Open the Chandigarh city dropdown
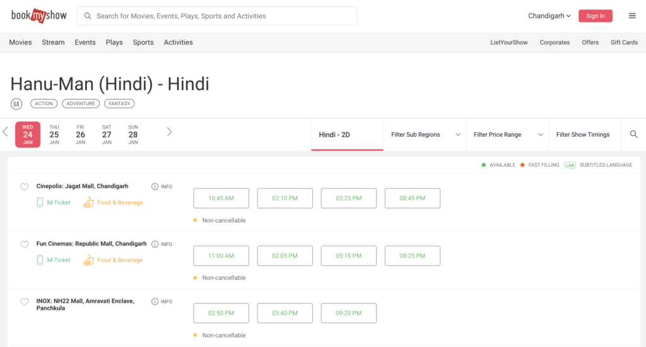This screenshot has width=646, height=347. point(549,16)
